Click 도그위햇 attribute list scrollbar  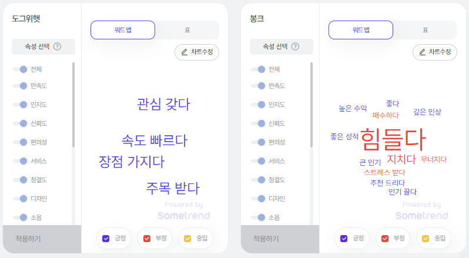[x=73, y=106]
